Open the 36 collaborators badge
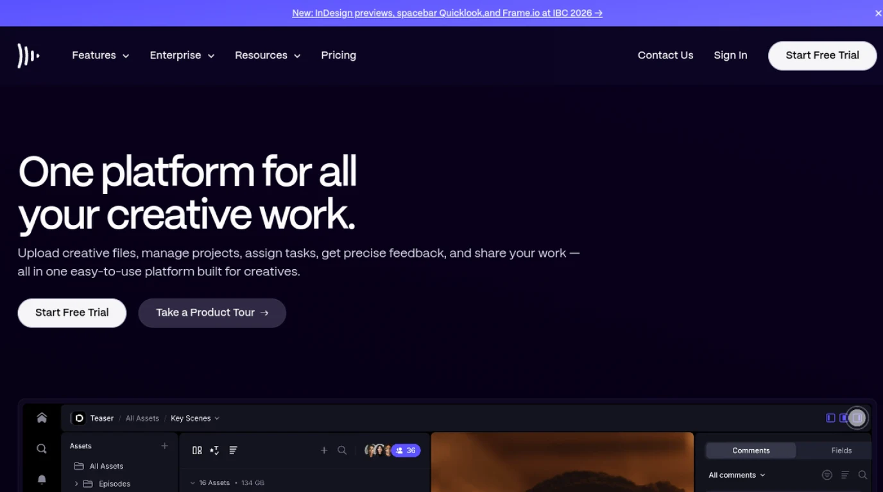 point(406,450)
